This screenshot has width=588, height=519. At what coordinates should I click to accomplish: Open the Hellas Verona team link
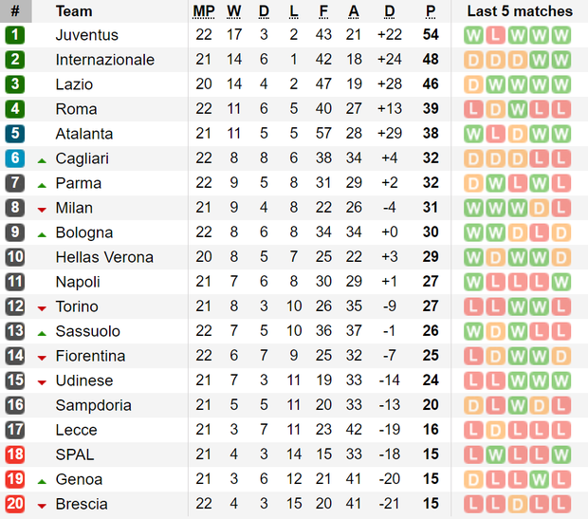pyautogui.click(x=104, y=257)
